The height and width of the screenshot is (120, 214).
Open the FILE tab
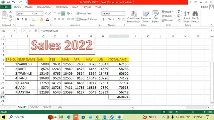pyautogui.click(x=6, y=7)
